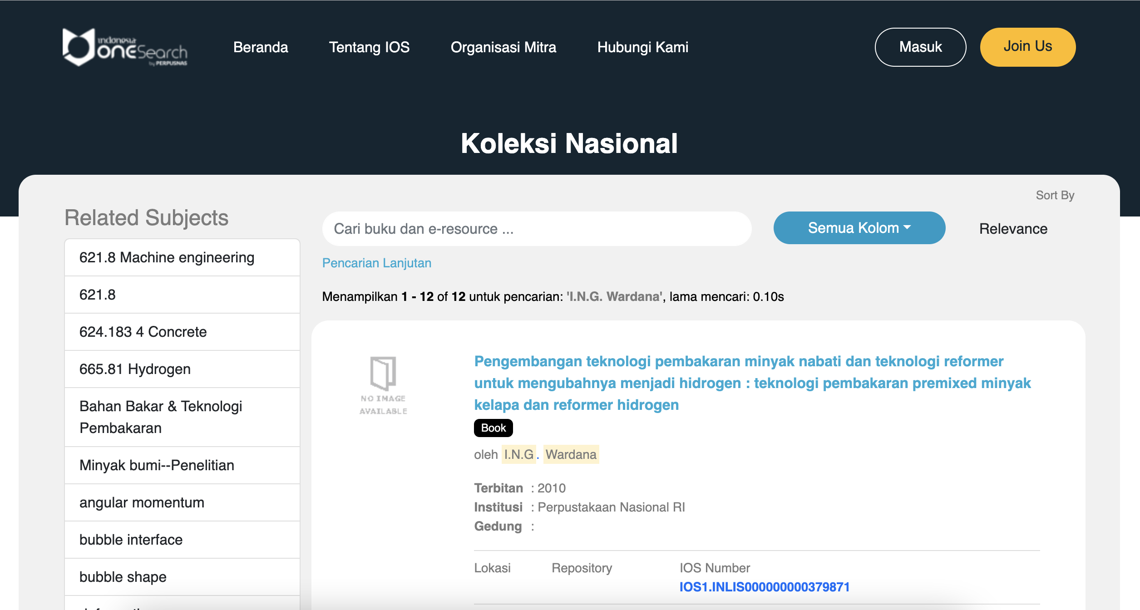Filter by 665.81 Hydrogen subject
This screenshot has height=610, width=1140.
tap(135, 369)
